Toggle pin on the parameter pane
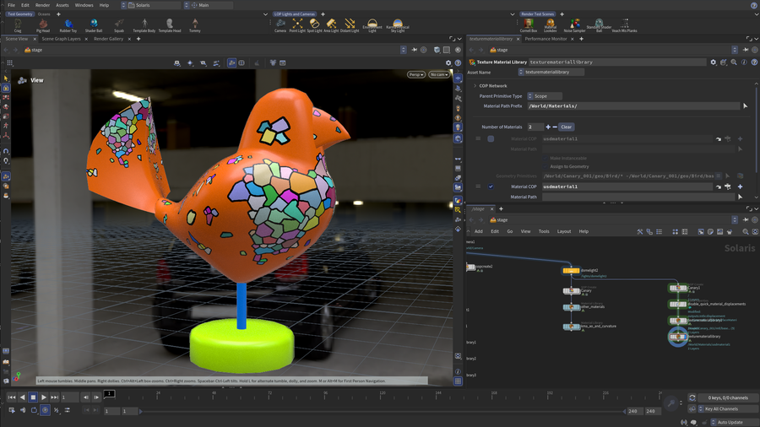 [x=746, y=50]
